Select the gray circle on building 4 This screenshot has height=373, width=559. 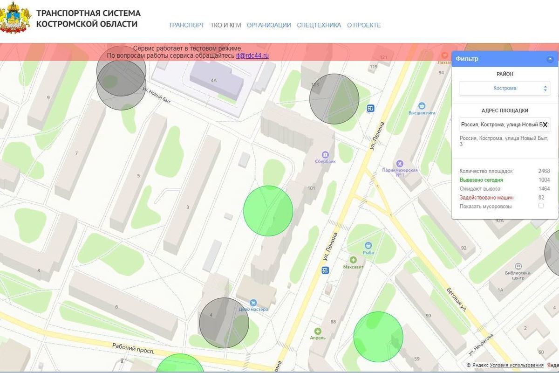tap(224, 323)
